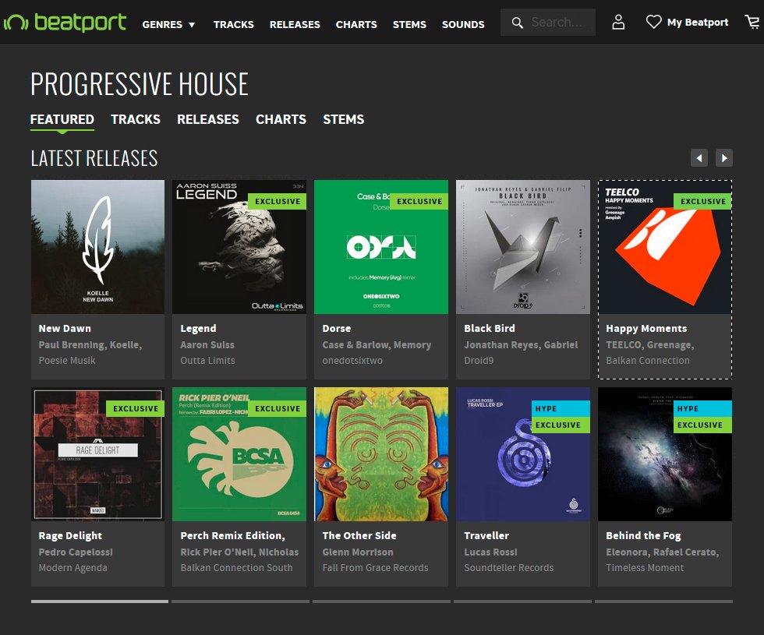Open artist Pedro Capelossi
Image resolution: width=764 pixels, height=635 pixels.
tap(76, 552)
